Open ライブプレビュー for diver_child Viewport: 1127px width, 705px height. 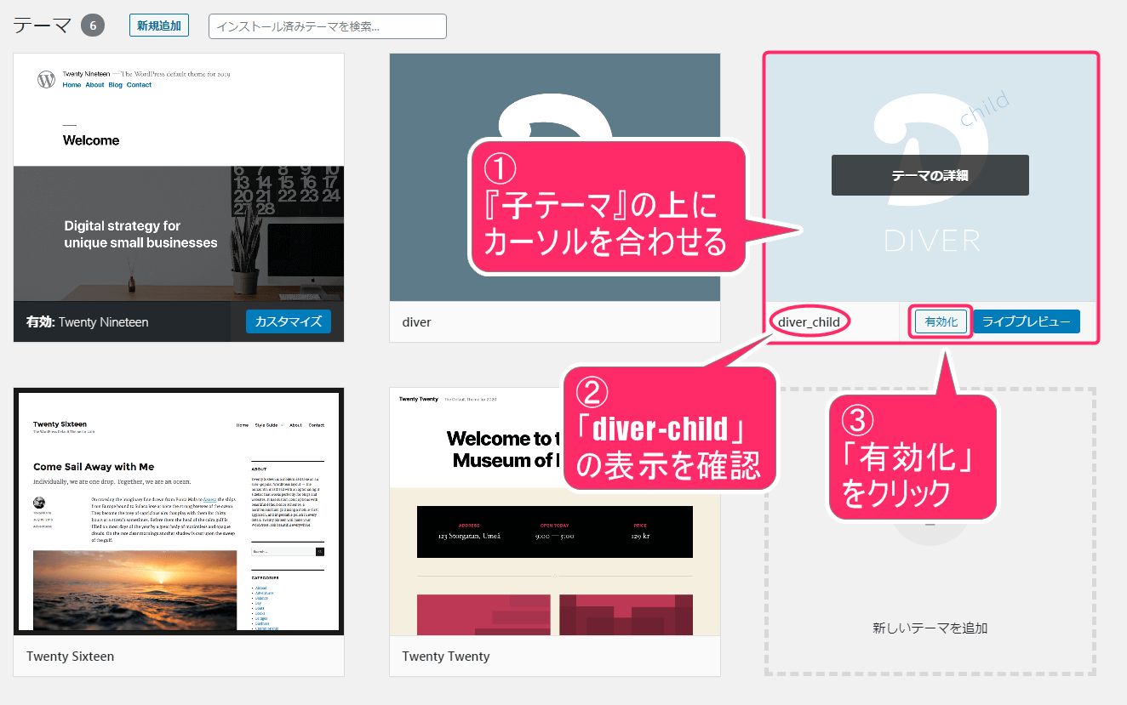[1026, 321]
